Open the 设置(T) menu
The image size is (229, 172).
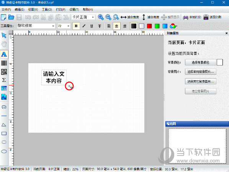74,10
